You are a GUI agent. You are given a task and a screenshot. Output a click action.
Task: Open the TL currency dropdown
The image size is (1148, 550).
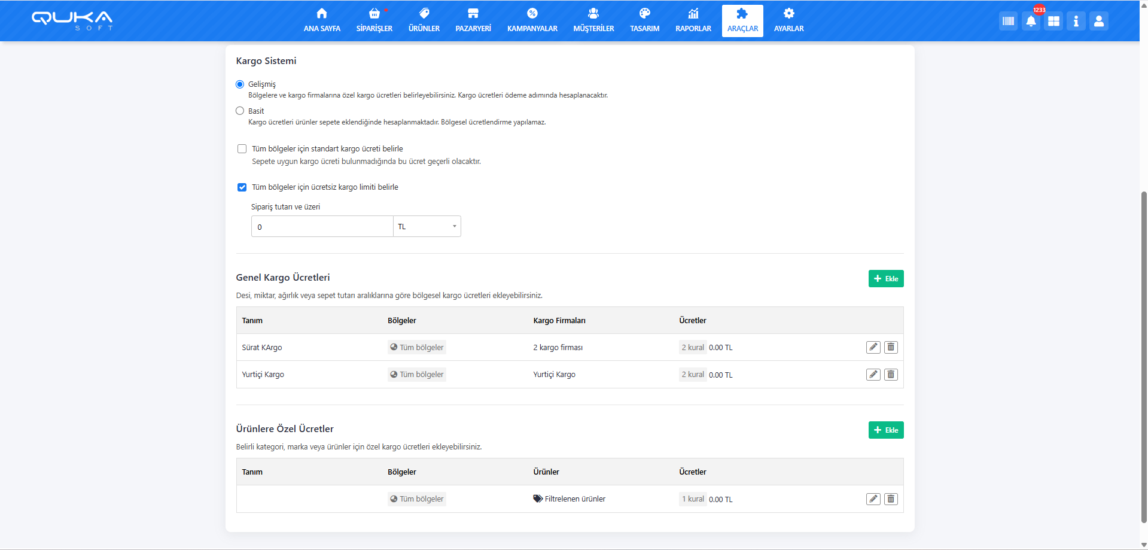tap(427, 227)
